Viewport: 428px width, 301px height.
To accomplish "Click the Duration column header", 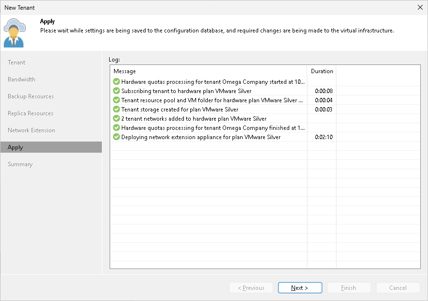I will 322,70.
